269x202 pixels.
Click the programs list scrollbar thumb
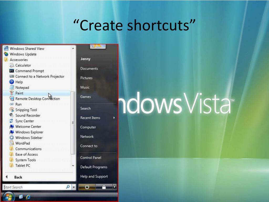click(73, 123)
